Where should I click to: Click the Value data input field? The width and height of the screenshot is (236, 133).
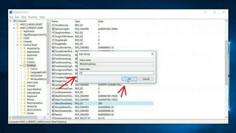[117, 73]
